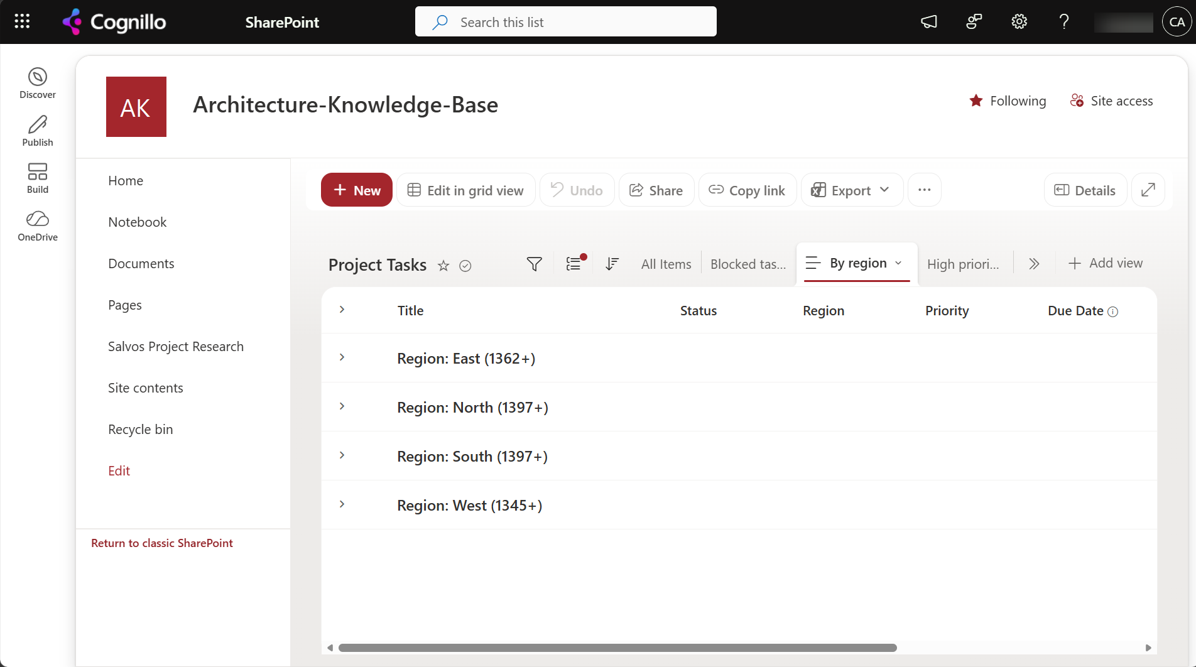Screen dimensions: 1196x667
Task: Open more commands ellipsis button
Action: click(x=925, y=190)
